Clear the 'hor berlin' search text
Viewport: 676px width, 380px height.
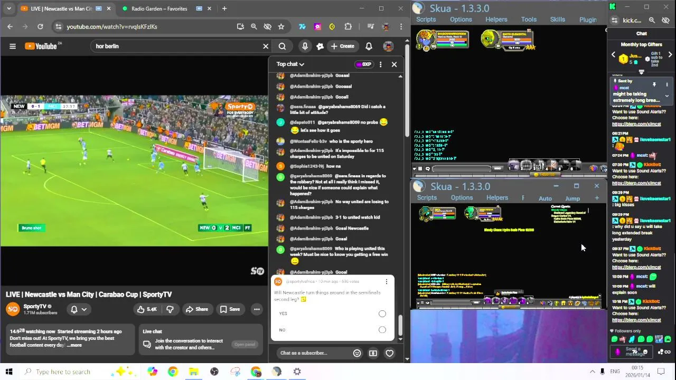click(x=266, y=46)
